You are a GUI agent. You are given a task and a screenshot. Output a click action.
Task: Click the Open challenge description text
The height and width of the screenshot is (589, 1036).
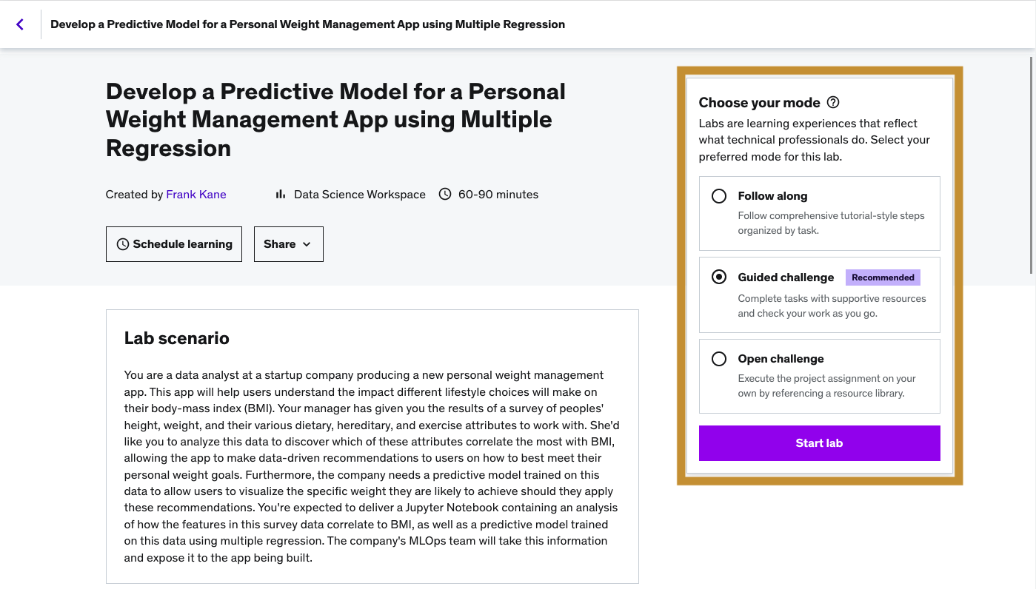[826, 386]
